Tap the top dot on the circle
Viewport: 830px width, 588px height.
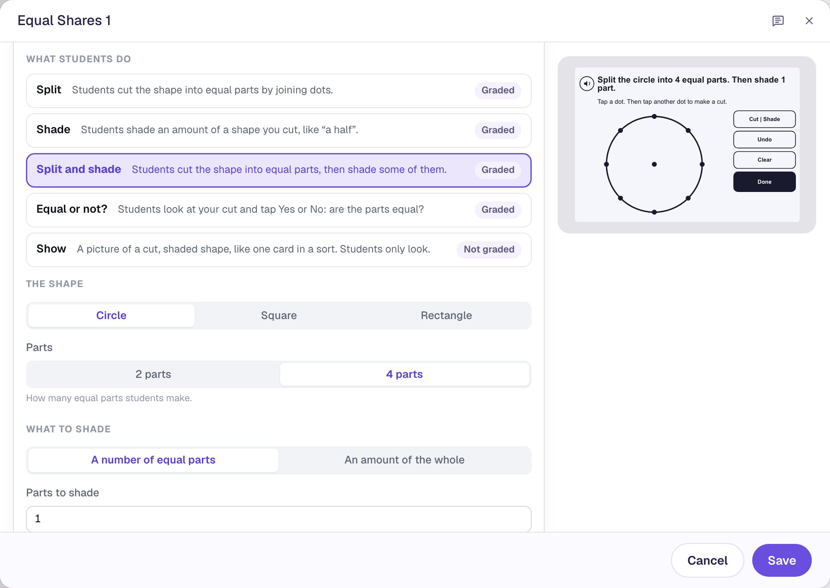click(x=654, y=117)
